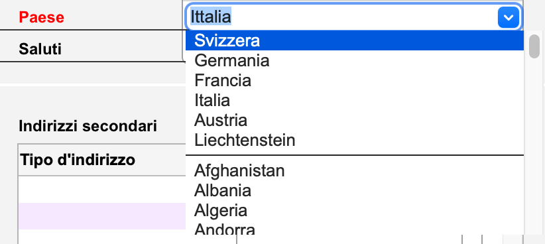The width and height of the screenshot is (545, 244).
Task: Select Algeria from the country options
Action: (x=355, y=210)
